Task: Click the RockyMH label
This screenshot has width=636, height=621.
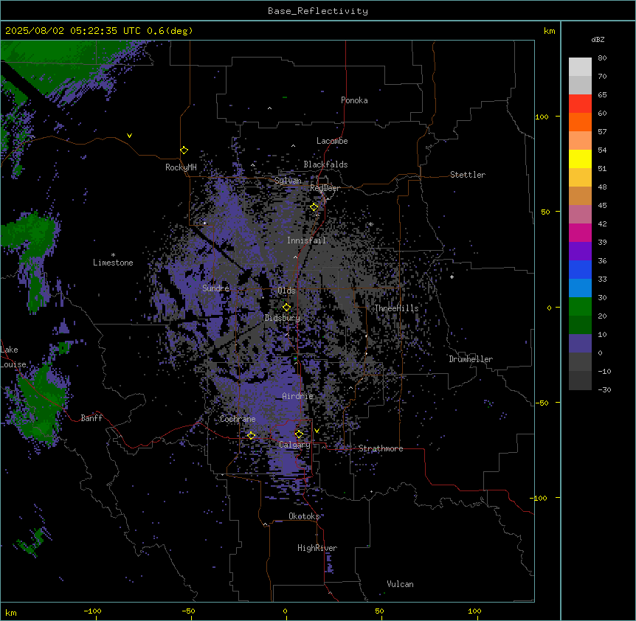Action: [181, 167]
